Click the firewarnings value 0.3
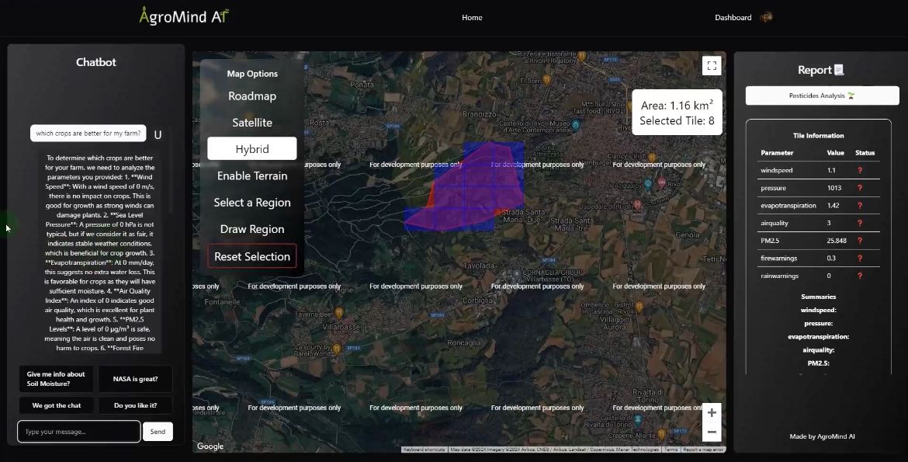The width and height of the screenshot is (908, 462). tap(832, 259)
